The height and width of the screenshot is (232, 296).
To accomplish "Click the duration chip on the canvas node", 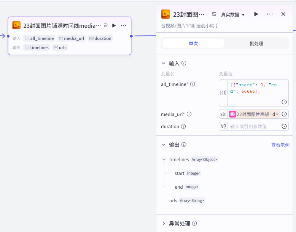I will pyautogui.click(x=100, y=38).
